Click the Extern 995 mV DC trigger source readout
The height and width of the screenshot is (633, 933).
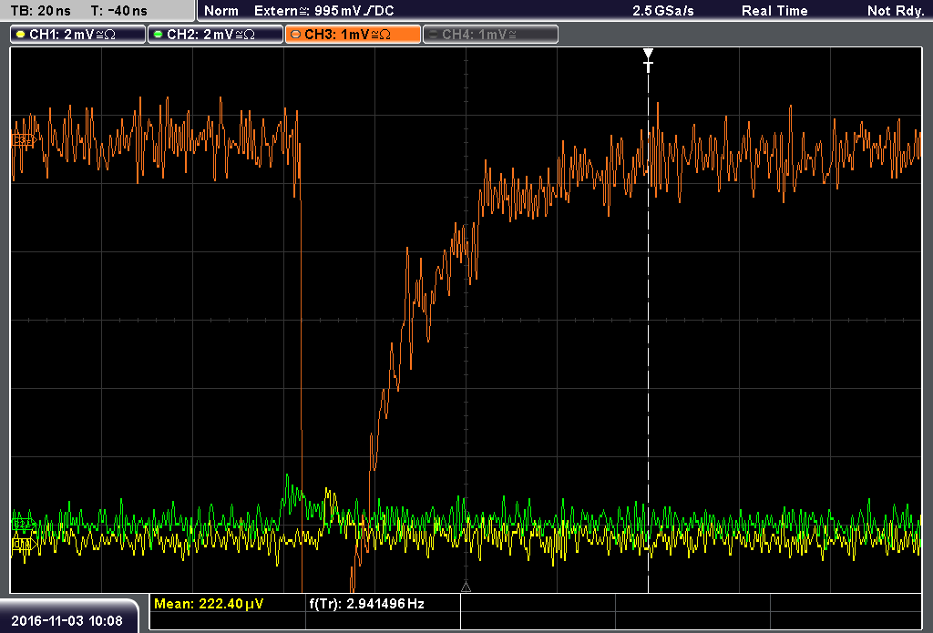[323, 11]
